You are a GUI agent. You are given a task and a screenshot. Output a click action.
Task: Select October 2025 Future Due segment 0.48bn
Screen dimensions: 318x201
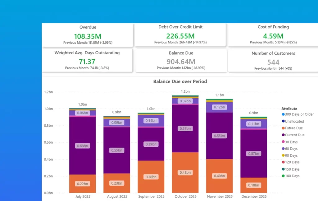coord(186,172)
